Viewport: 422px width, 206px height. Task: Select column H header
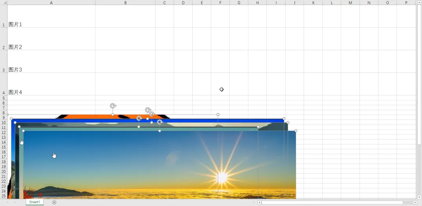[x=257, y=2]
